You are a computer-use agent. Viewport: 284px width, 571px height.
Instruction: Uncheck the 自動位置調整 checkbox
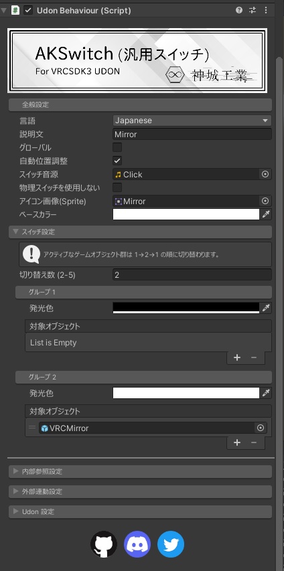point(117,161)
